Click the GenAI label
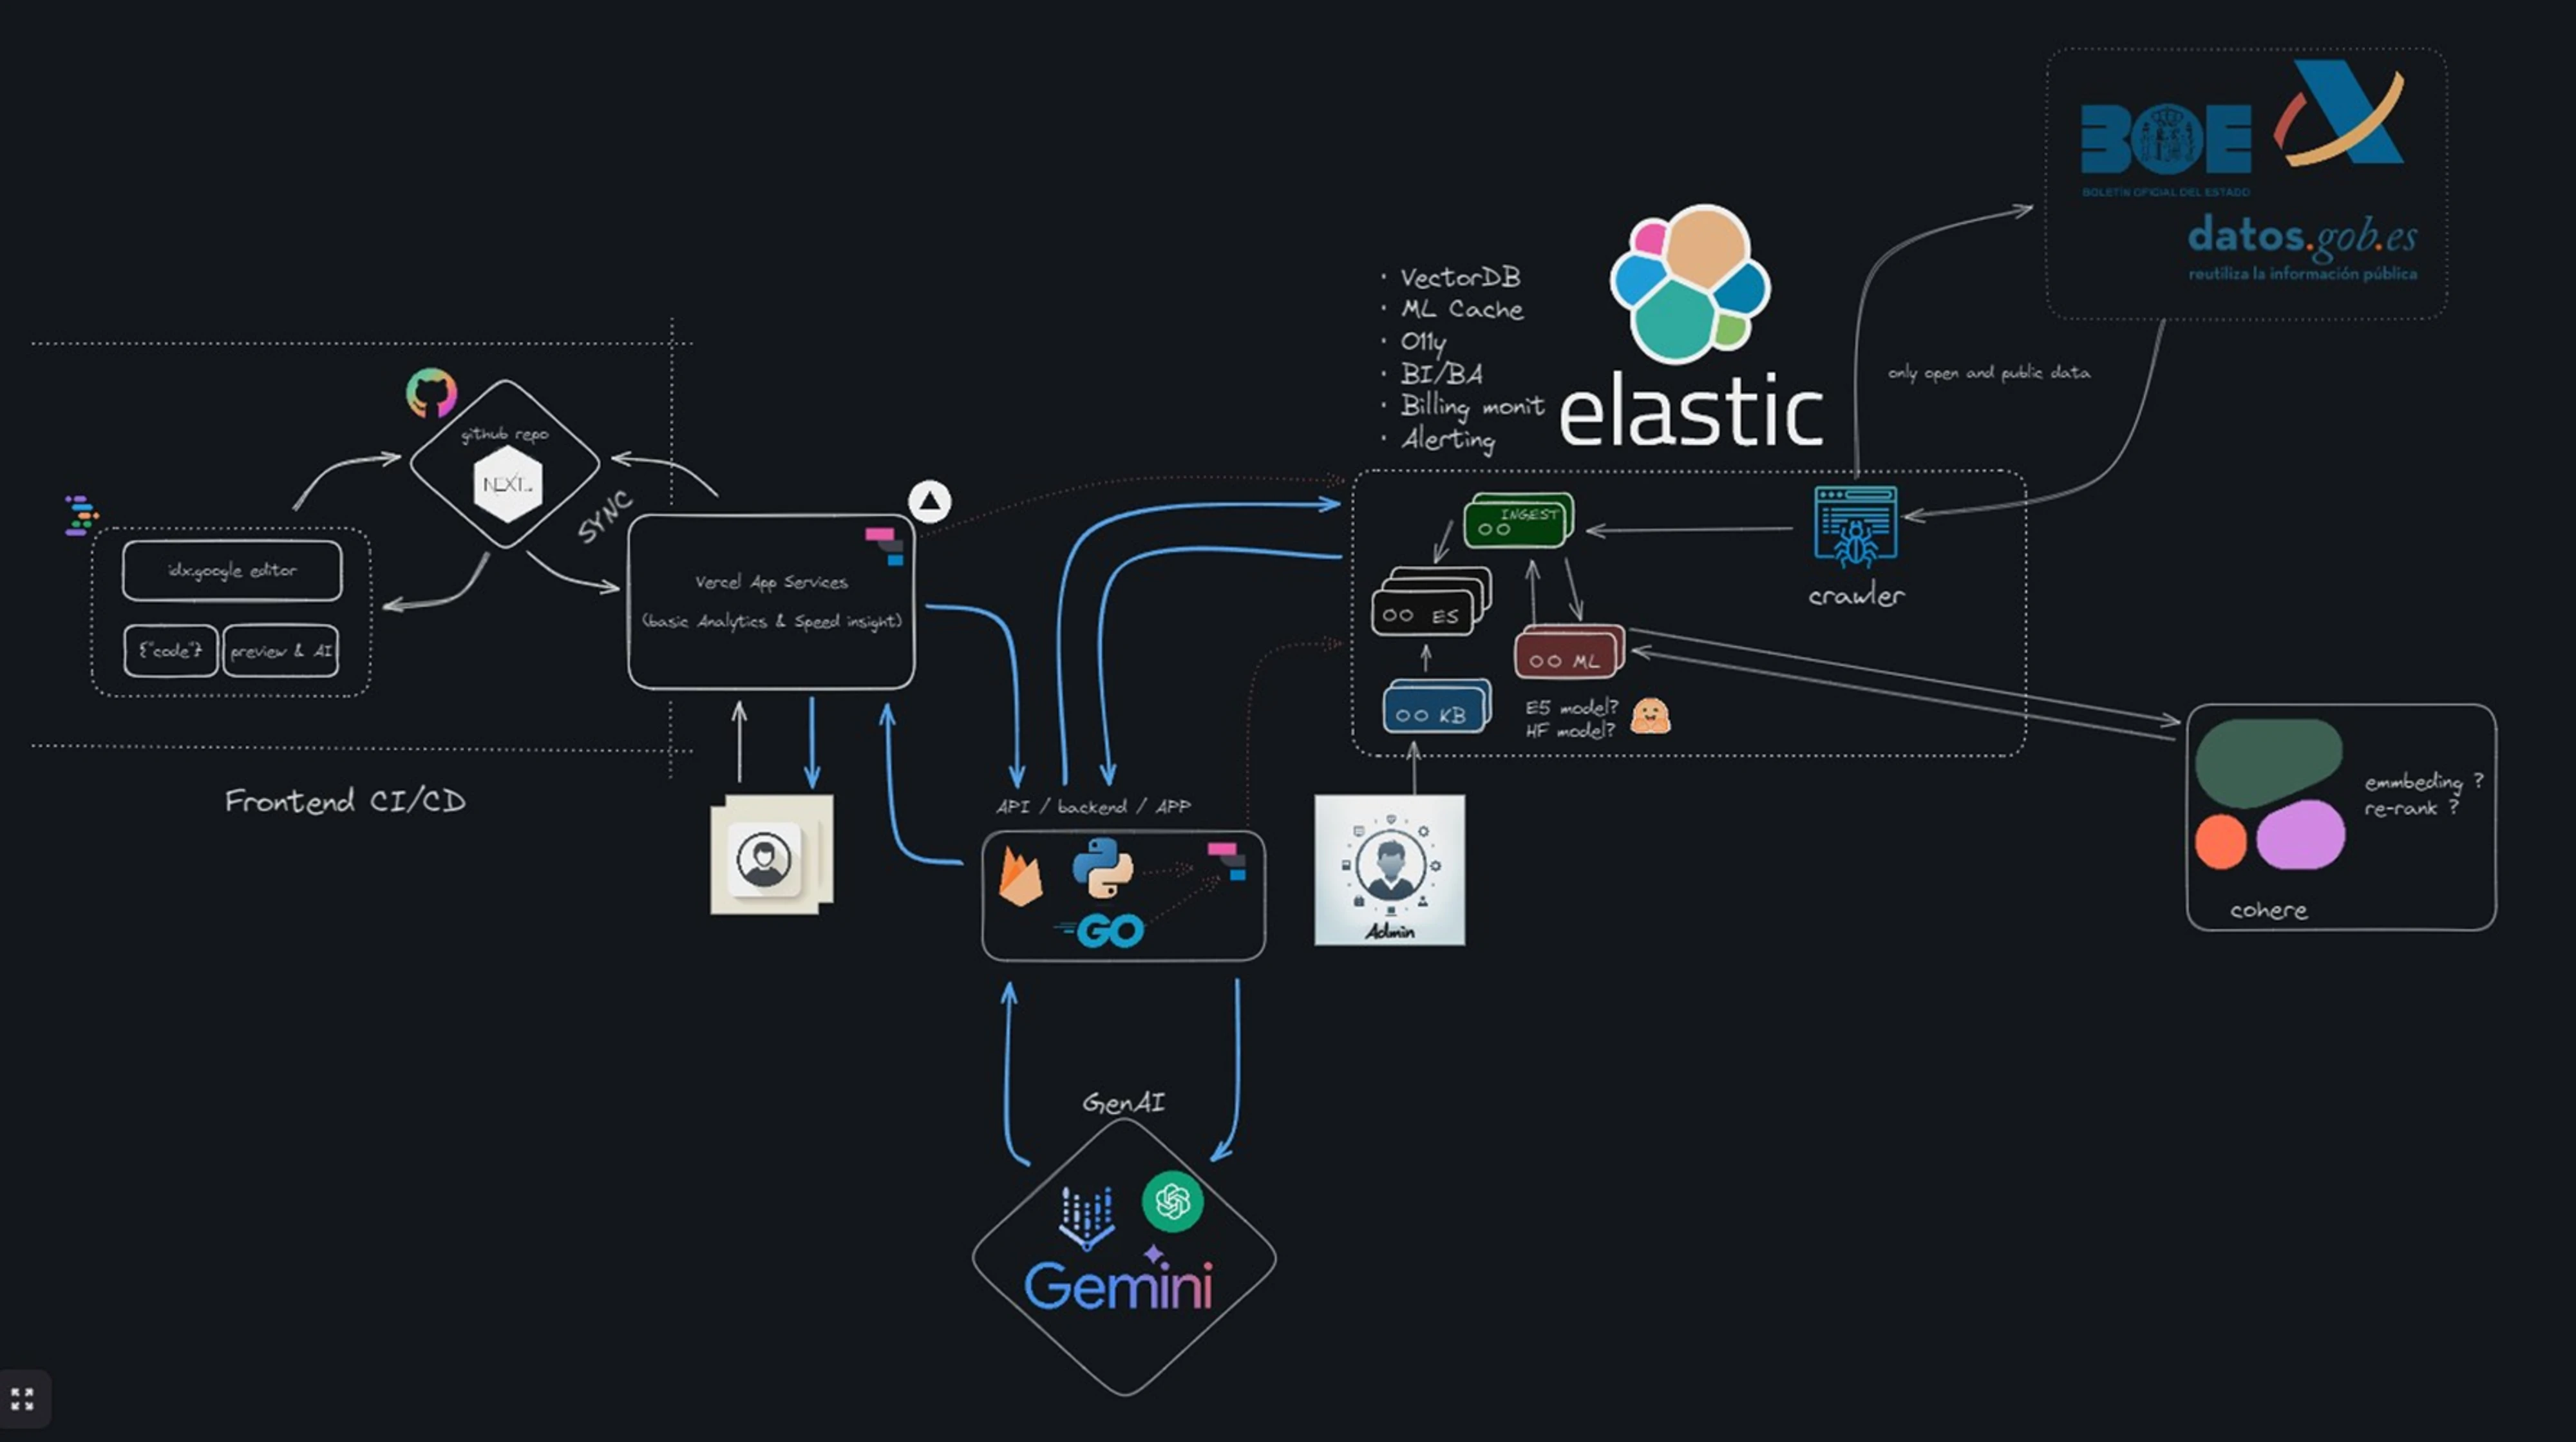2576x1442 pixels. (1123, 1102)
